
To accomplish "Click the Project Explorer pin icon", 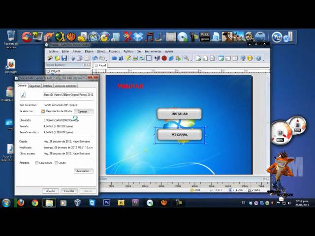I will point(84,65).
